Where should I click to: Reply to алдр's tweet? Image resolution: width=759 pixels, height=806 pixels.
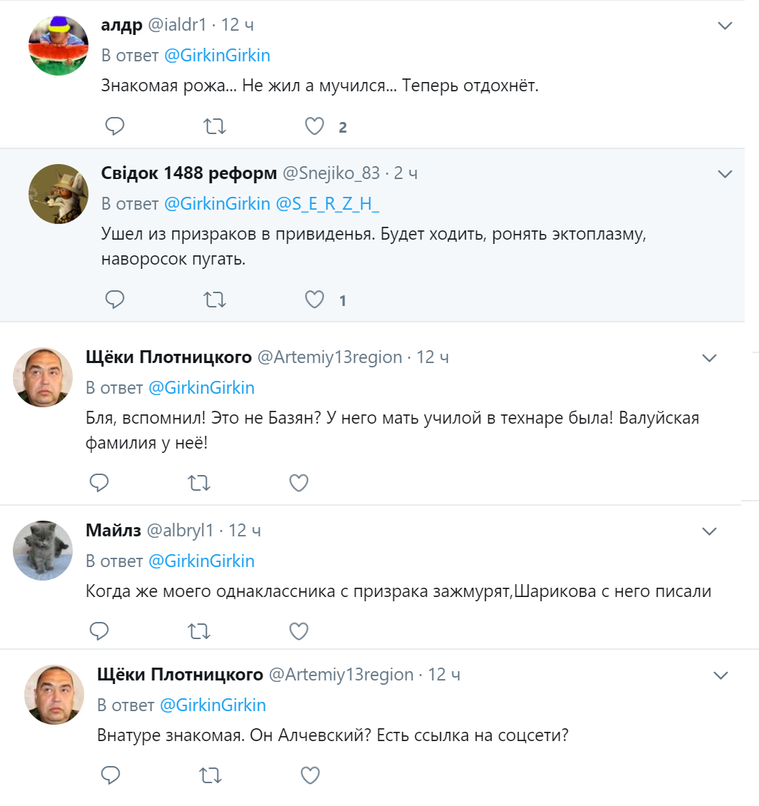point(115,127)
